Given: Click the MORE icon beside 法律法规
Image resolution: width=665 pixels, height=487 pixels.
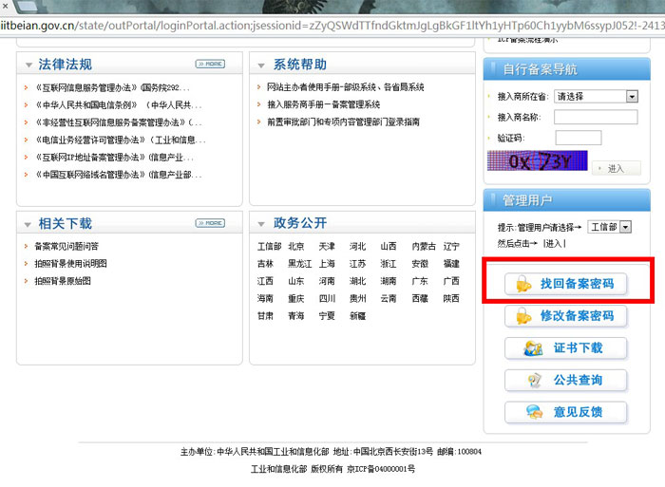Looking at the screenshot, I should coord(210,64).
